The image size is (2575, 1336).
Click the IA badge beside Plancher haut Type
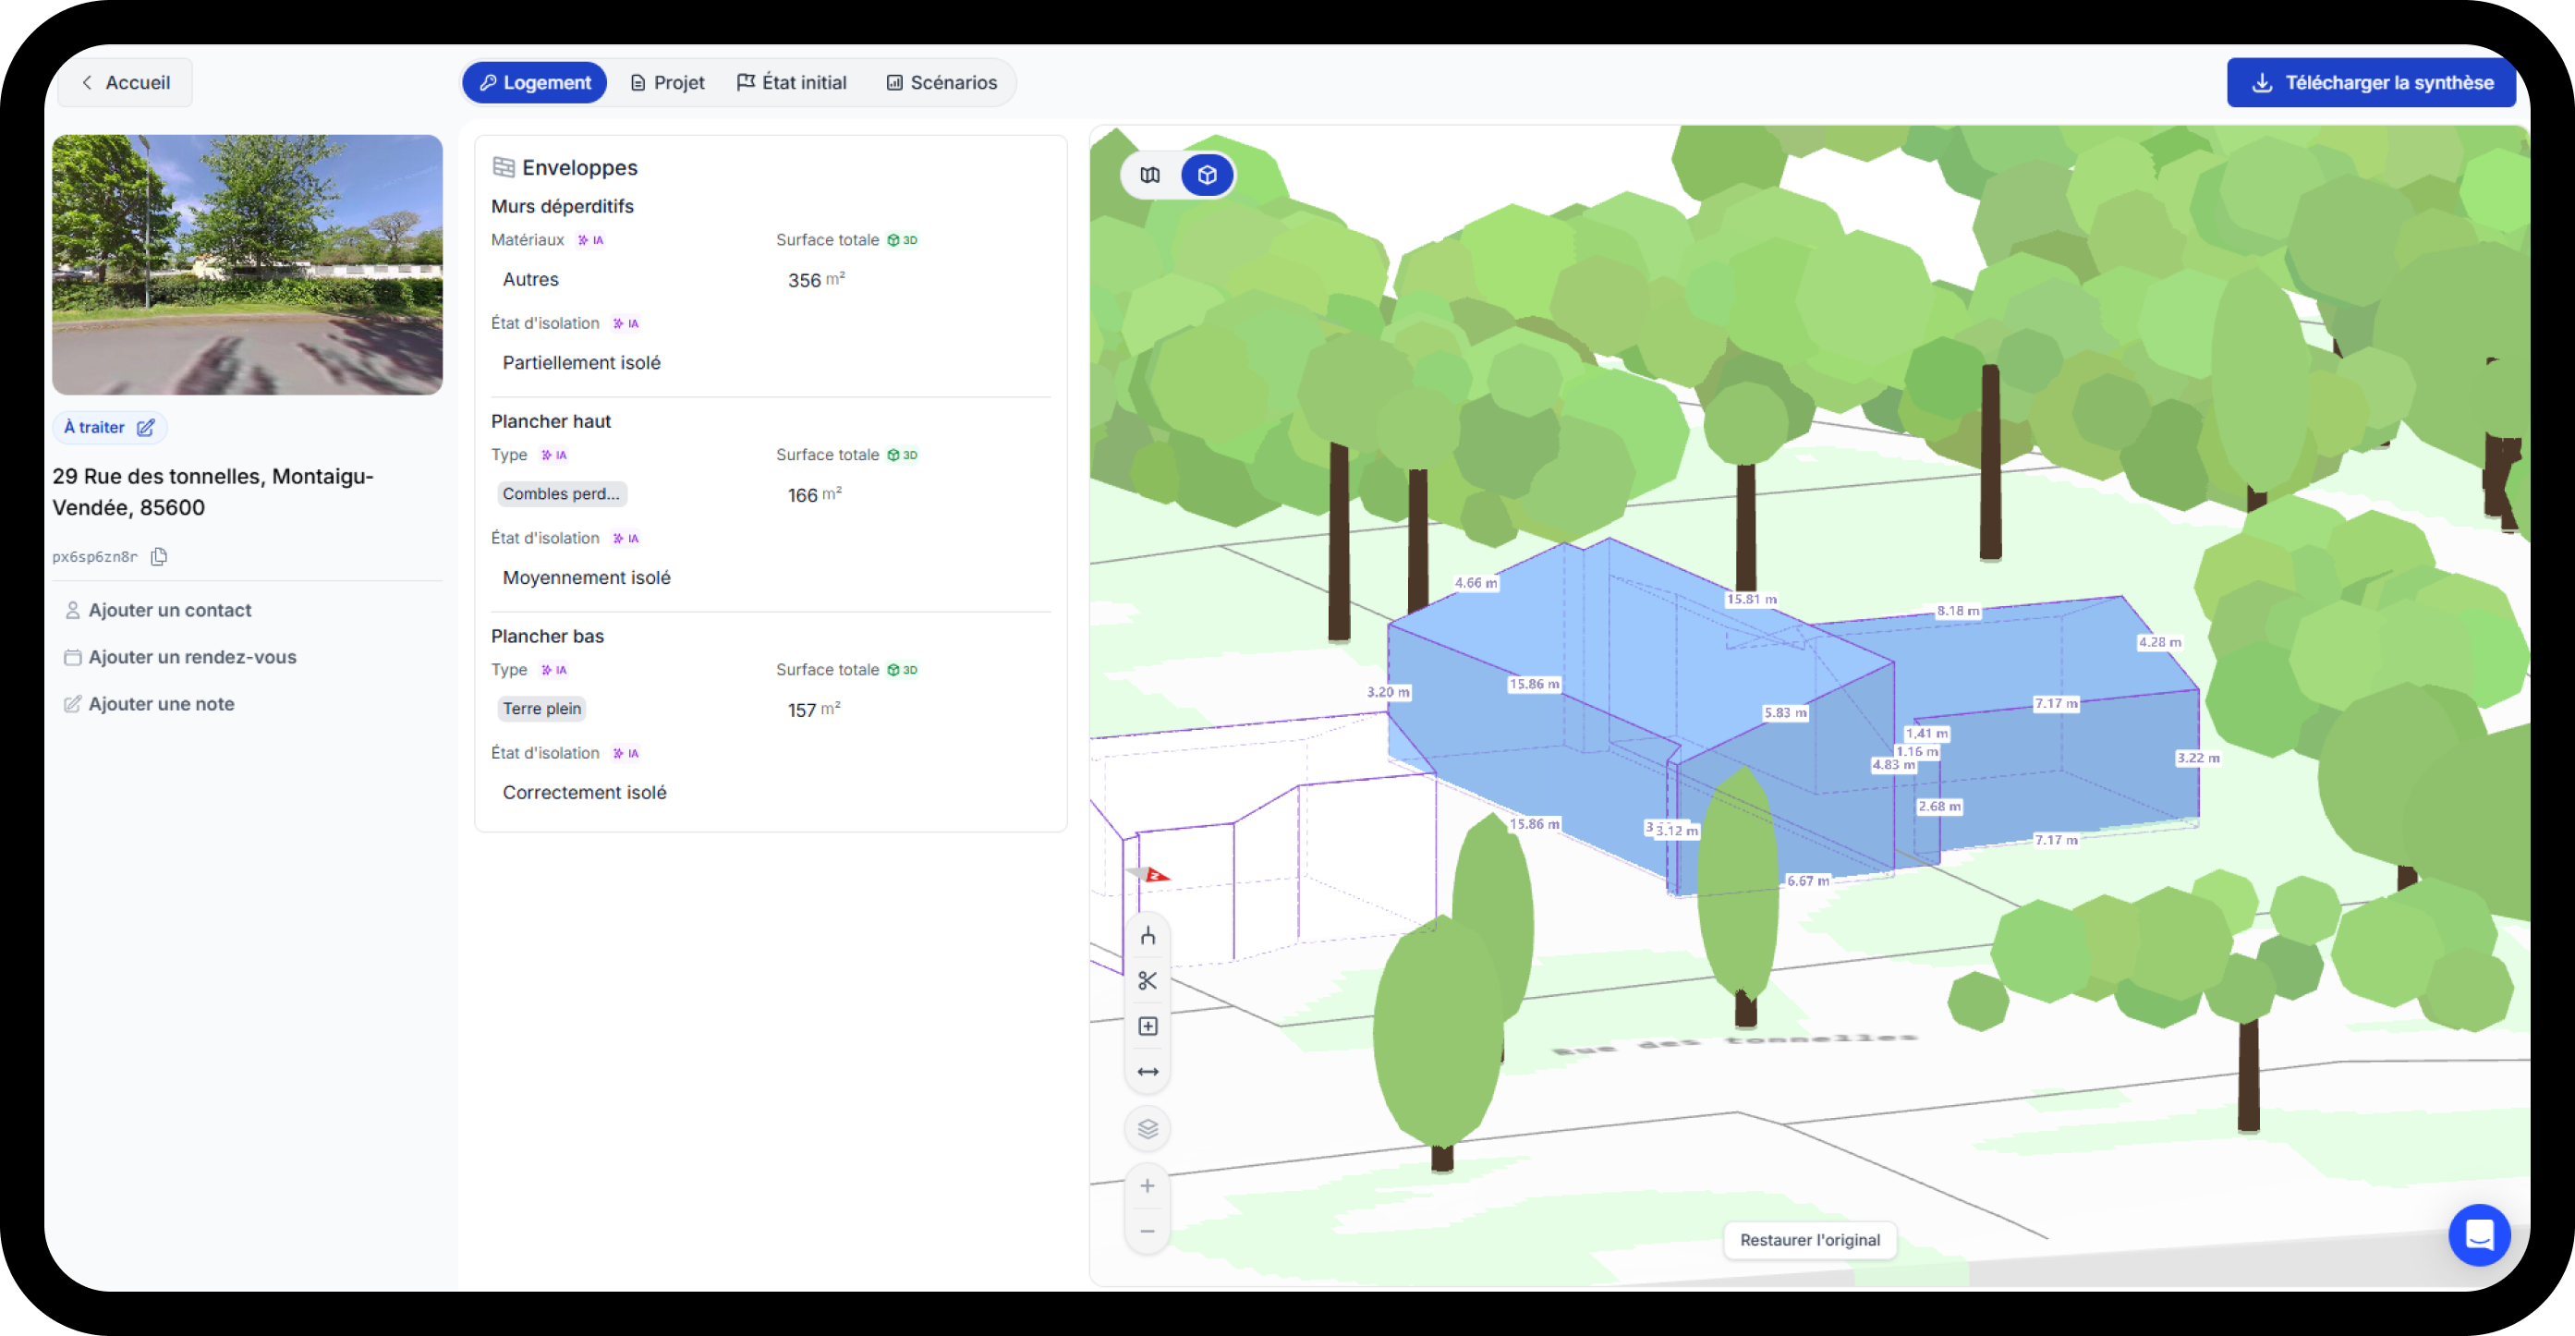pyautogui.click(x=553, y=455)
